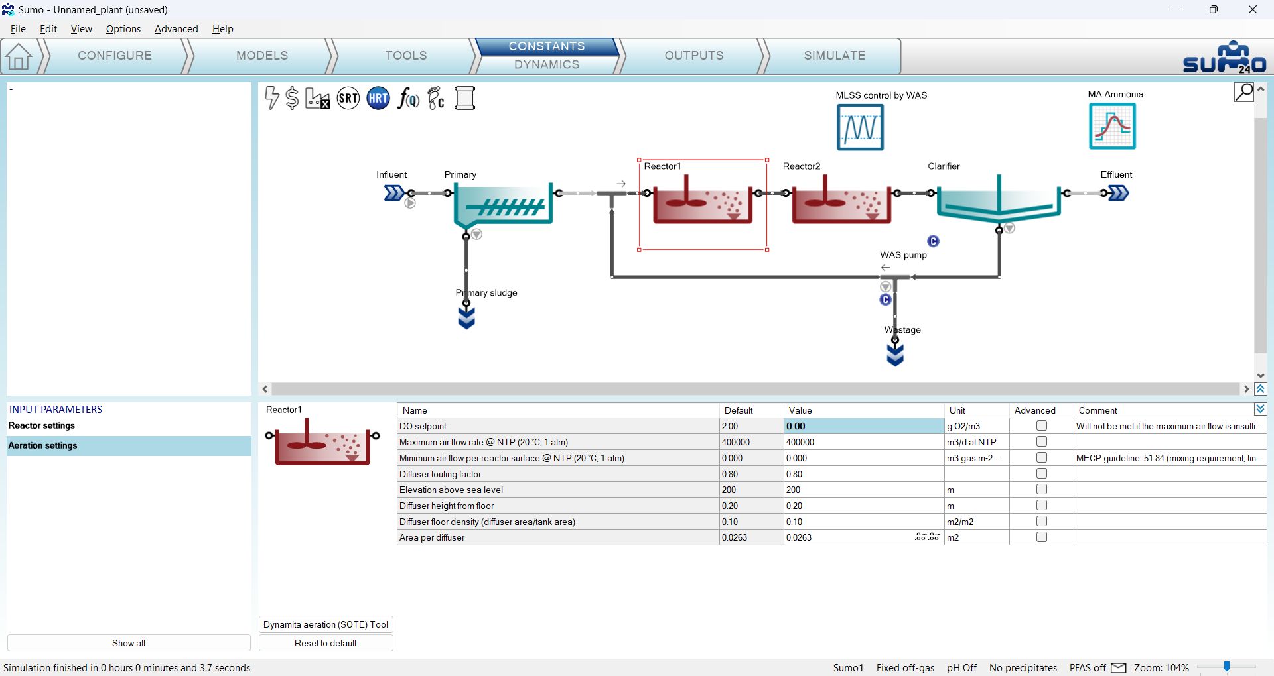Toggle Advanced checkbox for Area per diffuser
1274x676 pixels.
tap(1042, 537)
